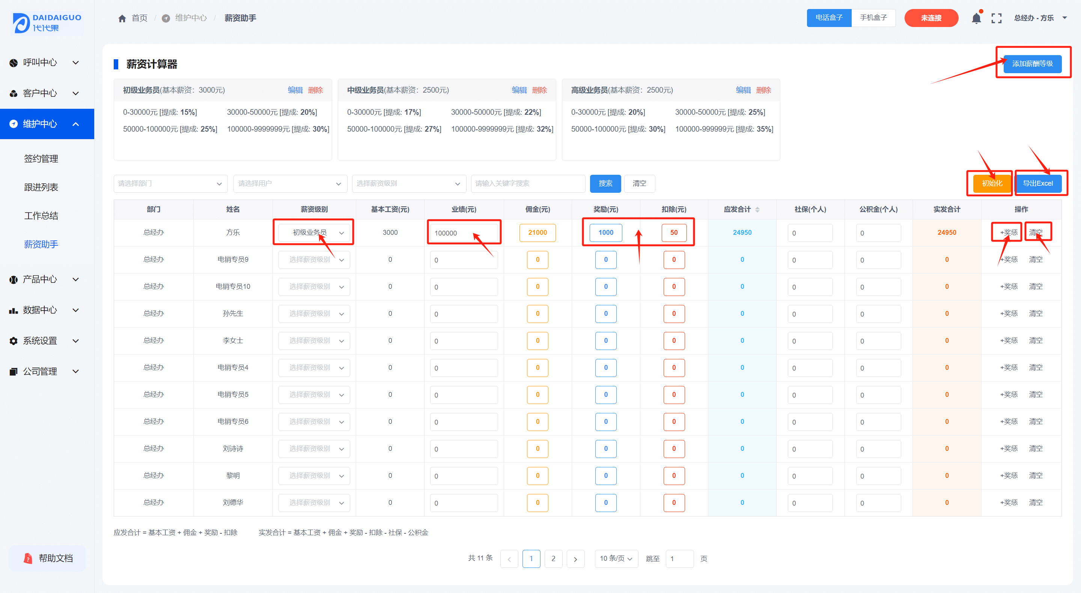Edit 初级业务员 salary level
The height and width of the screenshot is (593, 1081).
[295, 90]
